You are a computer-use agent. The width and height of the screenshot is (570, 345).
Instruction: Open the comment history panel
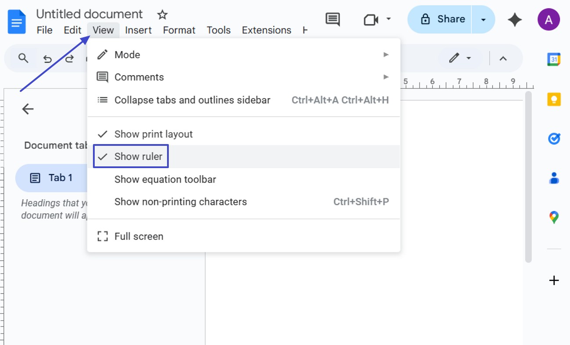pos(332,19)
